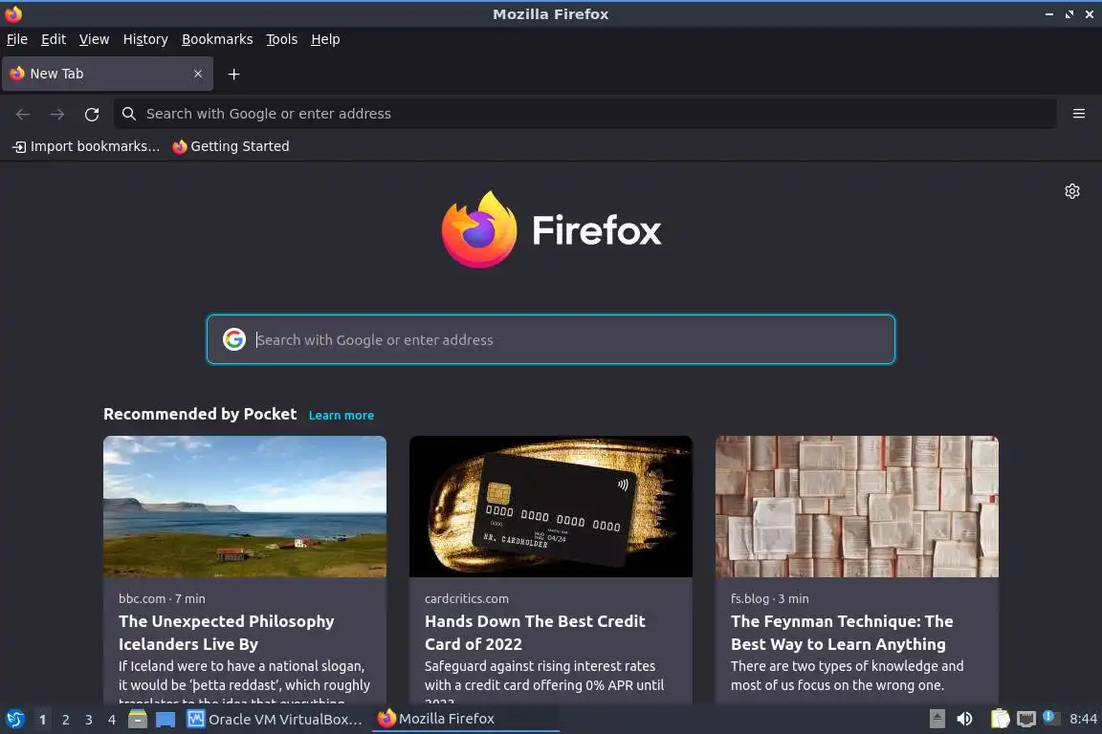
Task: Open the LXQt start menu icon
Action: 14,720
